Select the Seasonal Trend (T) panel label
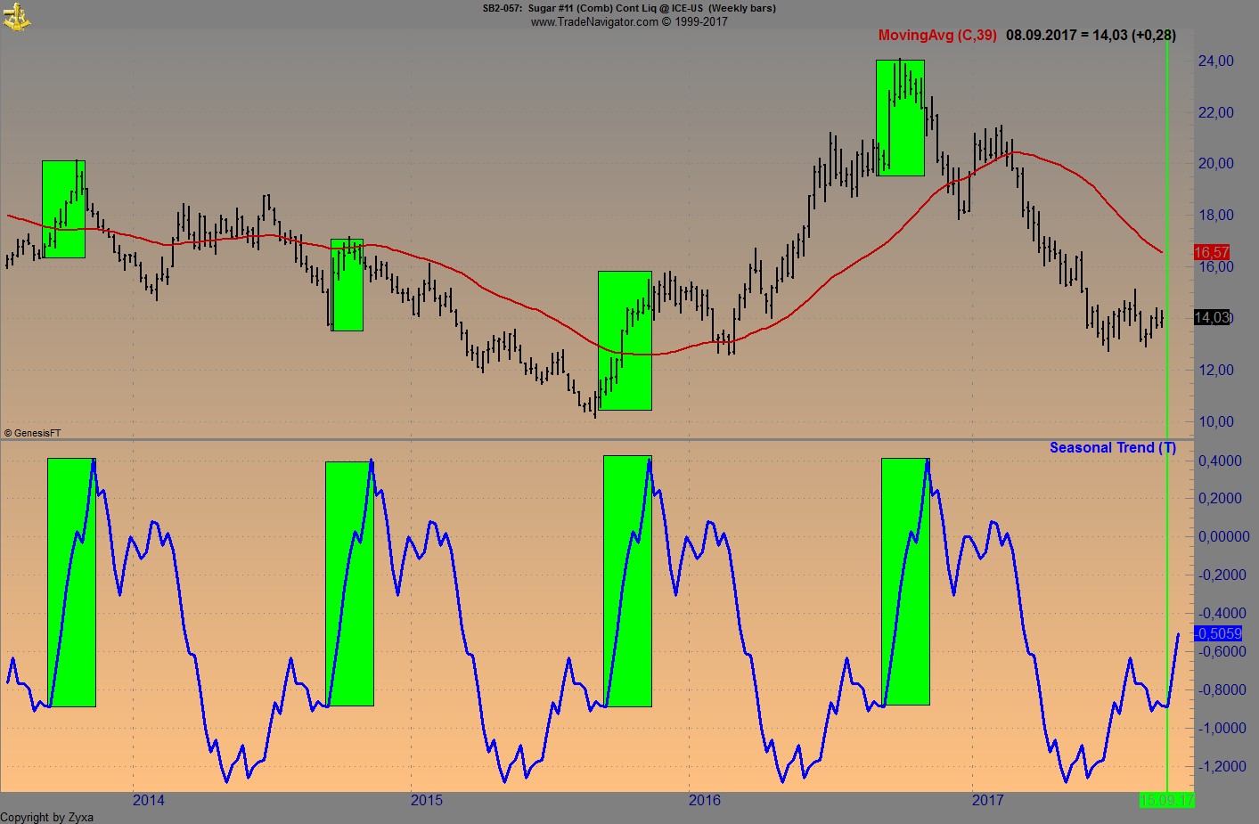The height and width of the screenshot is (824, 1259). (x=1112, y=447)
